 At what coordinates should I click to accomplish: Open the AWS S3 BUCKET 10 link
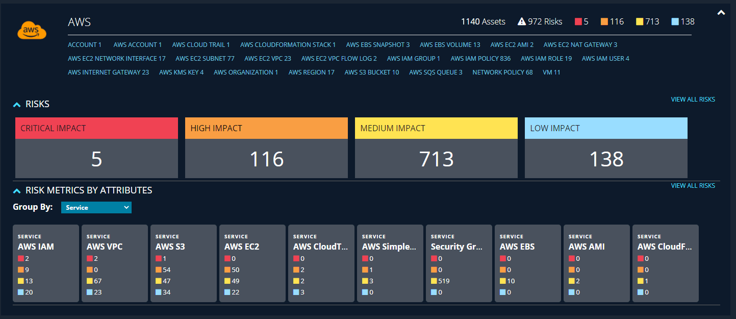click(x=371, y=72)
